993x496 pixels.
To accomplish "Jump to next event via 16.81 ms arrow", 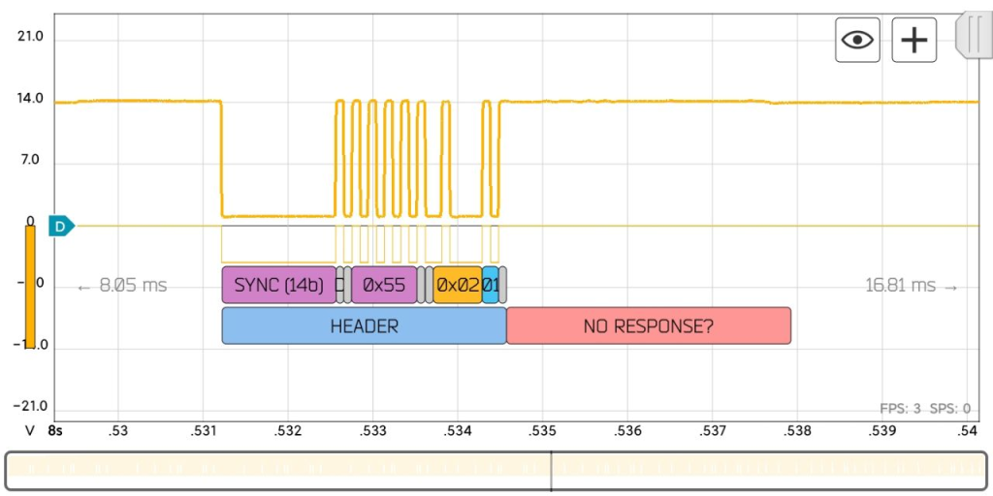I will click(911, 286).
